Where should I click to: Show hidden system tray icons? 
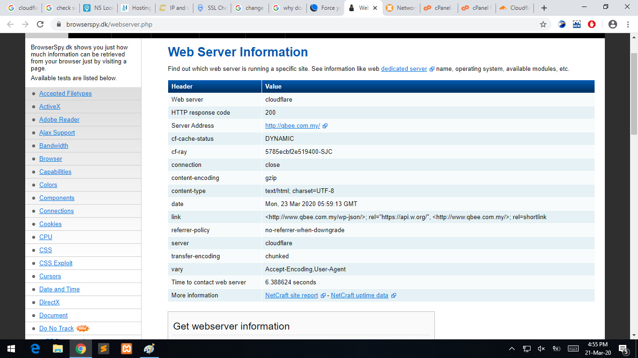tap(512, 349)
